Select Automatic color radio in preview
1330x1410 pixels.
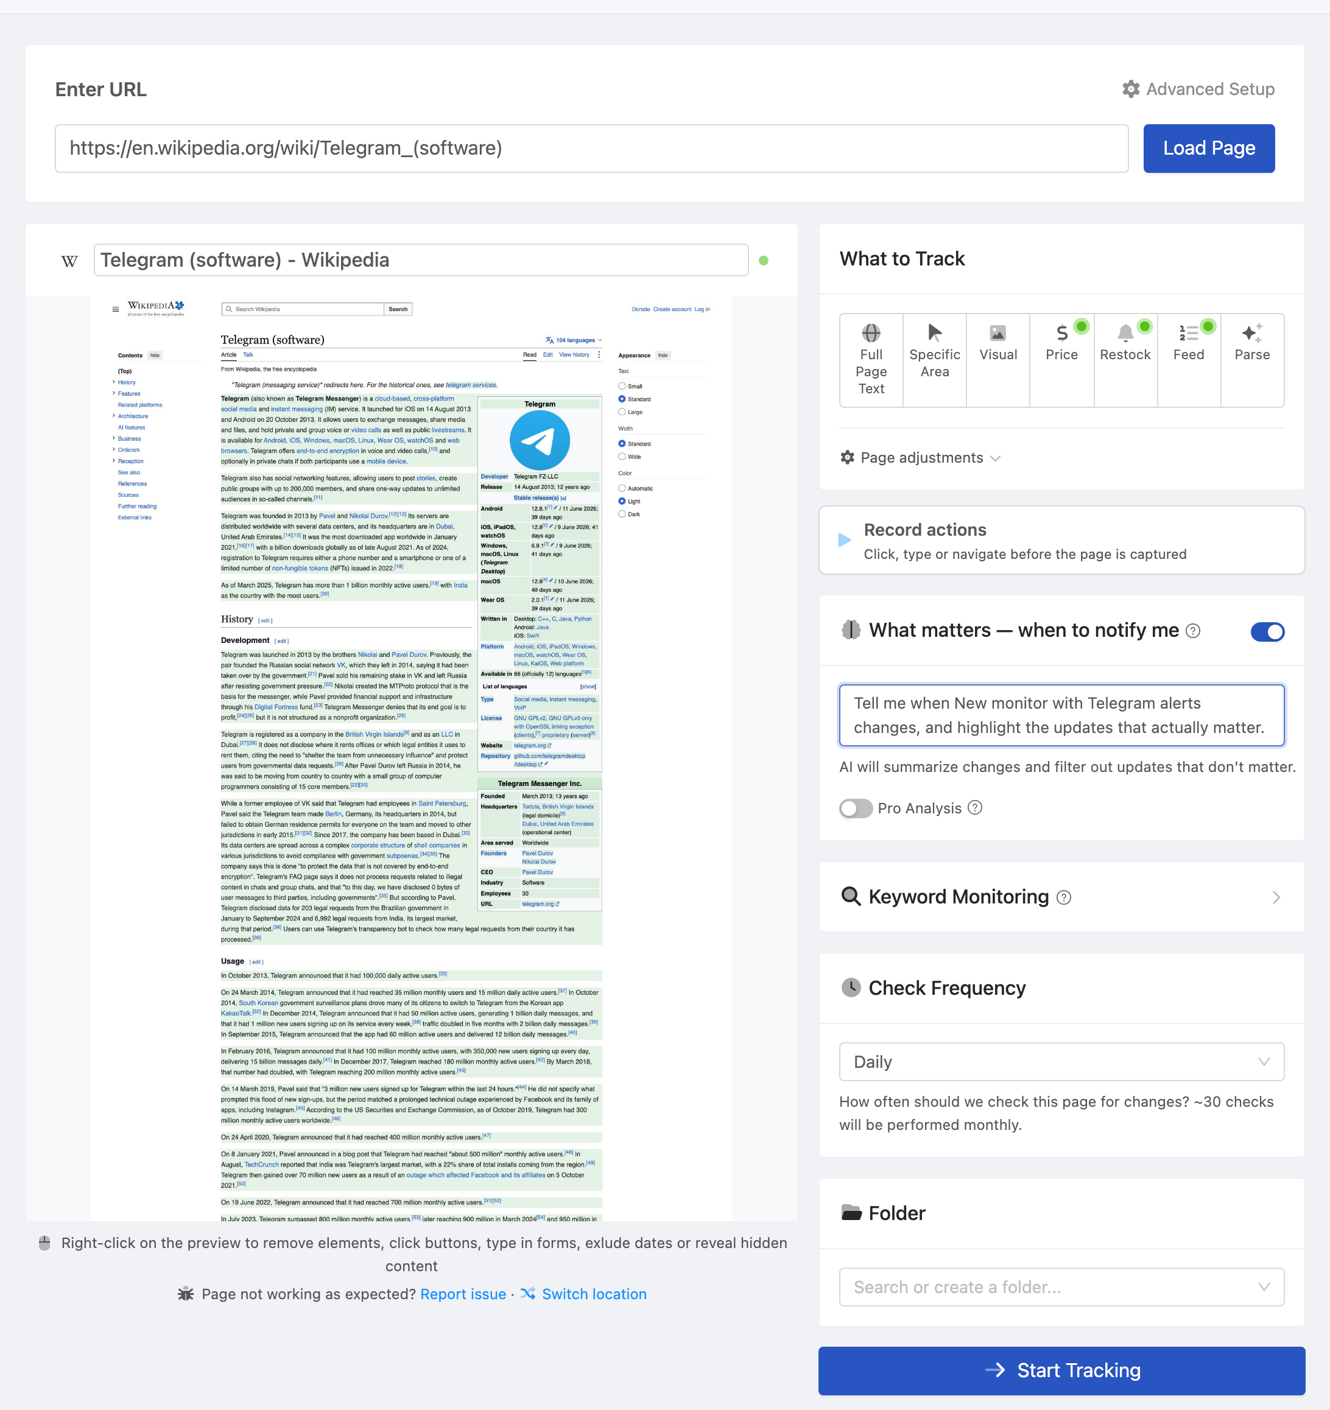pyautogui.click(x=622, y=489)
